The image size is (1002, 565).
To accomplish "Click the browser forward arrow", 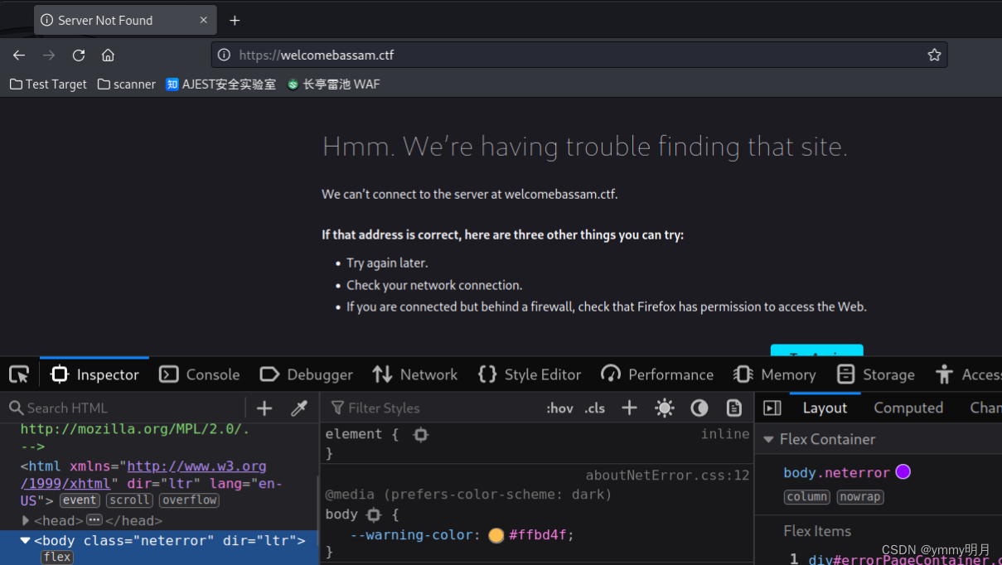I will pyautogui.click(x=49, y=55).
